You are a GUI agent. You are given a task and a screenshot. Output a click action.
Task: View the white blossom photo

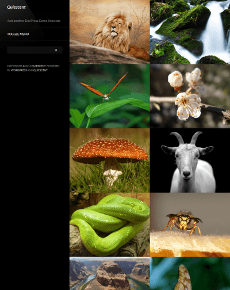tap(190, 96)
